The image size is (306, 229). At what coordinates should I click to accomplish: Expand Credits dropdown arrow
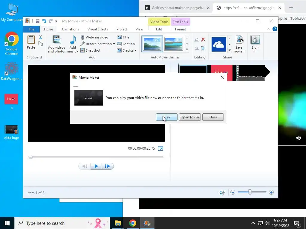coord(135,50)
